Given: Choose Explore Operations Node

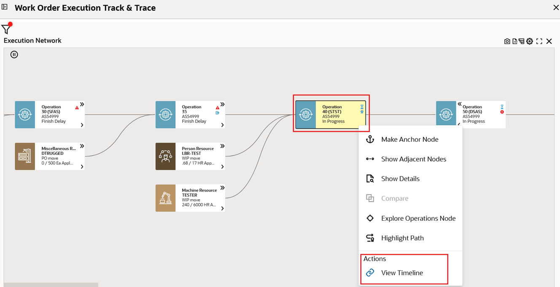Looking at the screenshot, I should click(410, 218).
